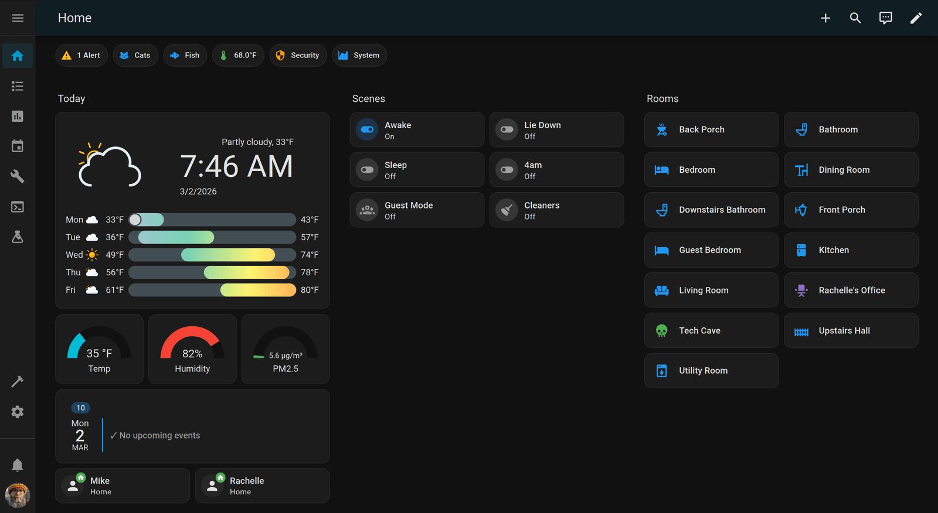Open the calendar card with no upcoming events
The width and height of the screenshot is (938, 513).
point(192,427)
